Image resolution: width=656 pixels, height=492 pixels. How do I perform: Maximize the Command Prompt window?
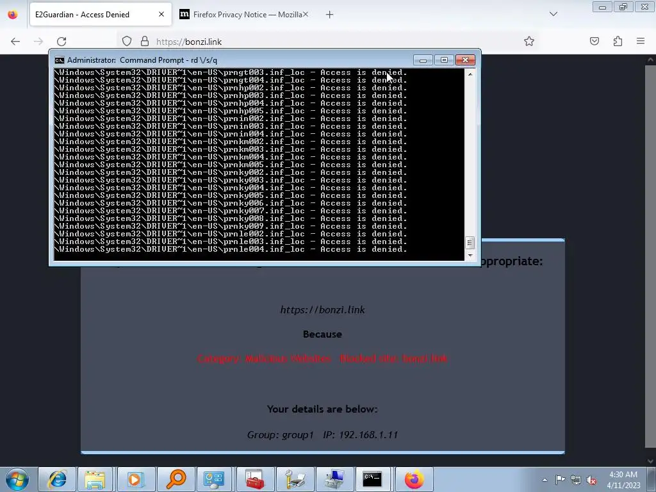(444, 60)
